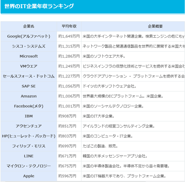Viewport: 185px width, 182px height.
Task: Click the 平均年収 column header
Action: 69,26
